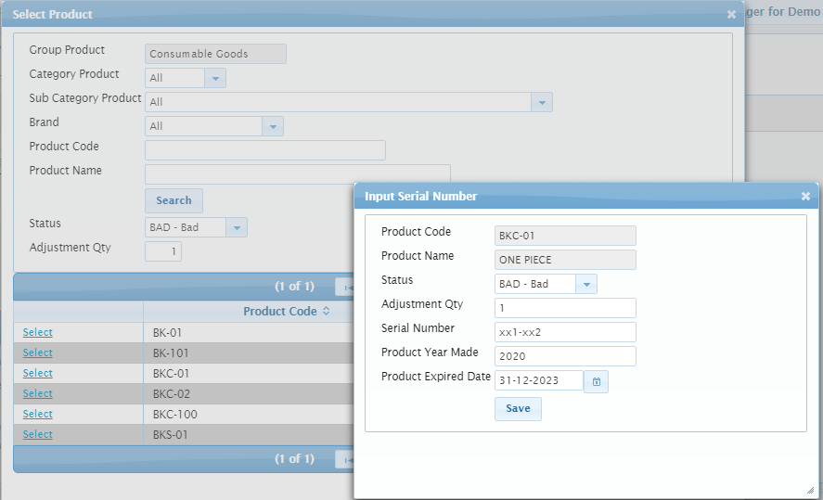Focus the Product Year Made field
Screen dimensions: 823x500
point(565,356)
